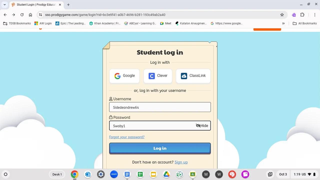320x180 pixels.
Task: Launch Zoom from the shelf
Action: [114, 174]
